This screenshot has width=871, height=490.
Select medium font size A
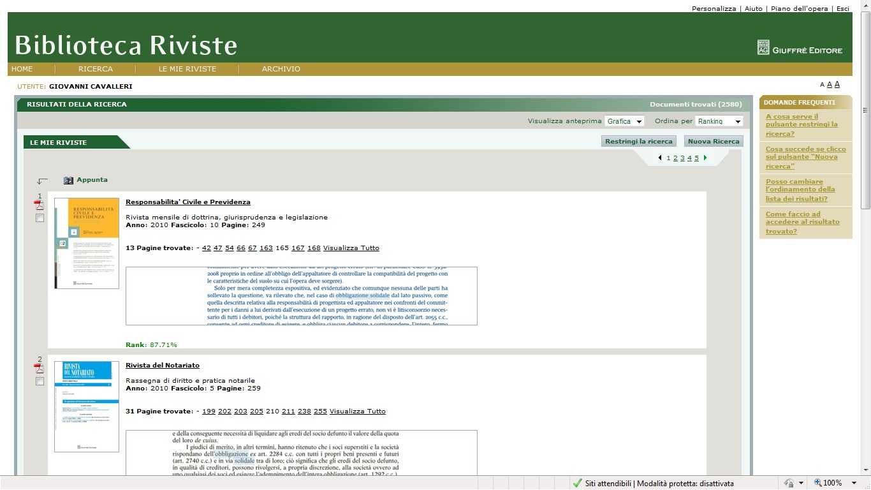[829, 85]
